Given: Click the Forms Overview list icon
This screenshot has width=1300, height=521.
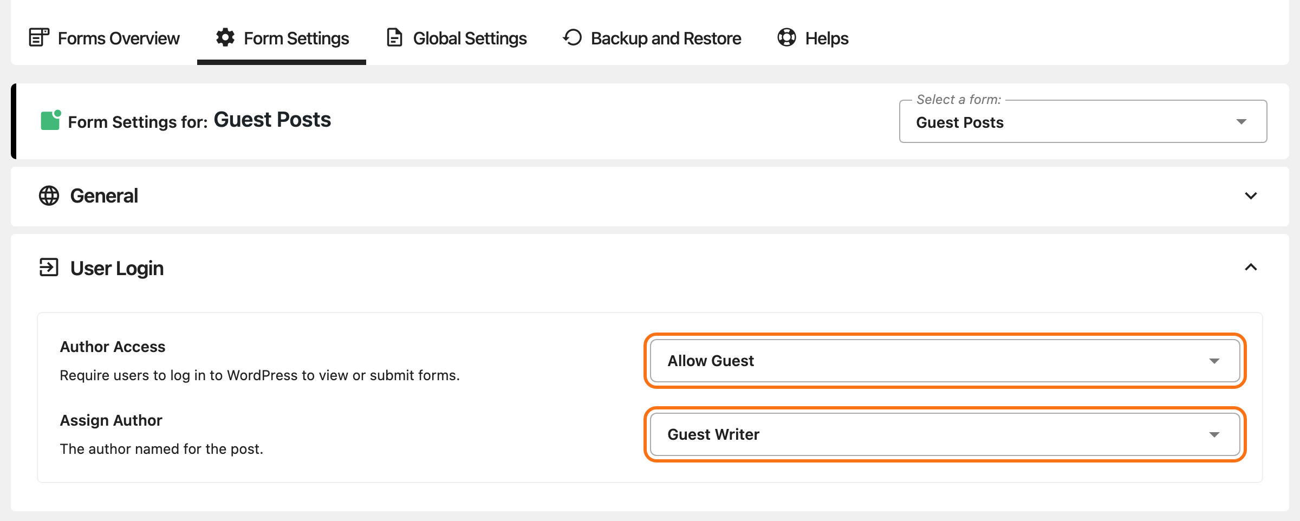Looking at the screenshot, I should [39, 37].
